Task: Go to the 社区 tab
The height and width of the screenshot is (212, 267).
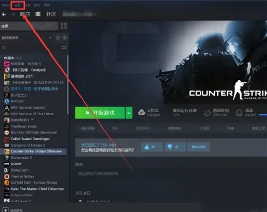Action: click(x=51, y=14)
